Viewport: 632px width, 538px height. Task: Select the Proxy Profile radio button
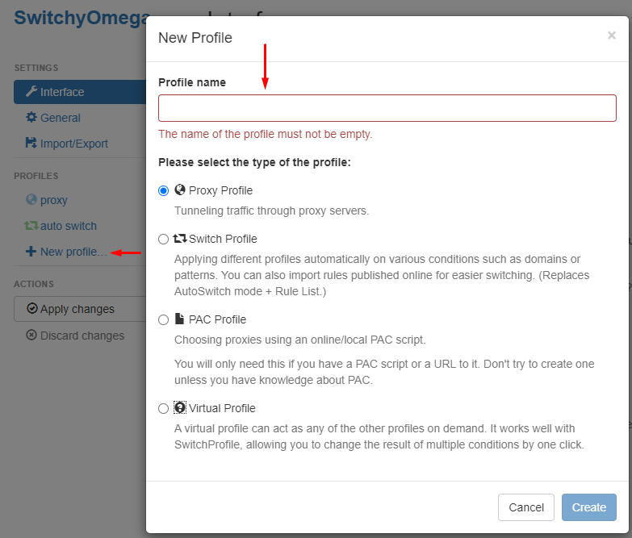point(163,190)
